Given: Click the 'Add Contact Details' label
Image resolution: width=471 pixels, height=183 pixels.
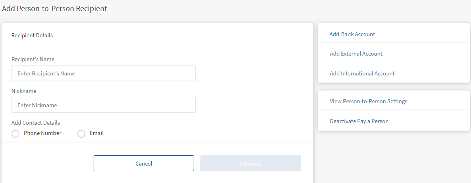Looking at the screenshot, I should tap(36, 123).
